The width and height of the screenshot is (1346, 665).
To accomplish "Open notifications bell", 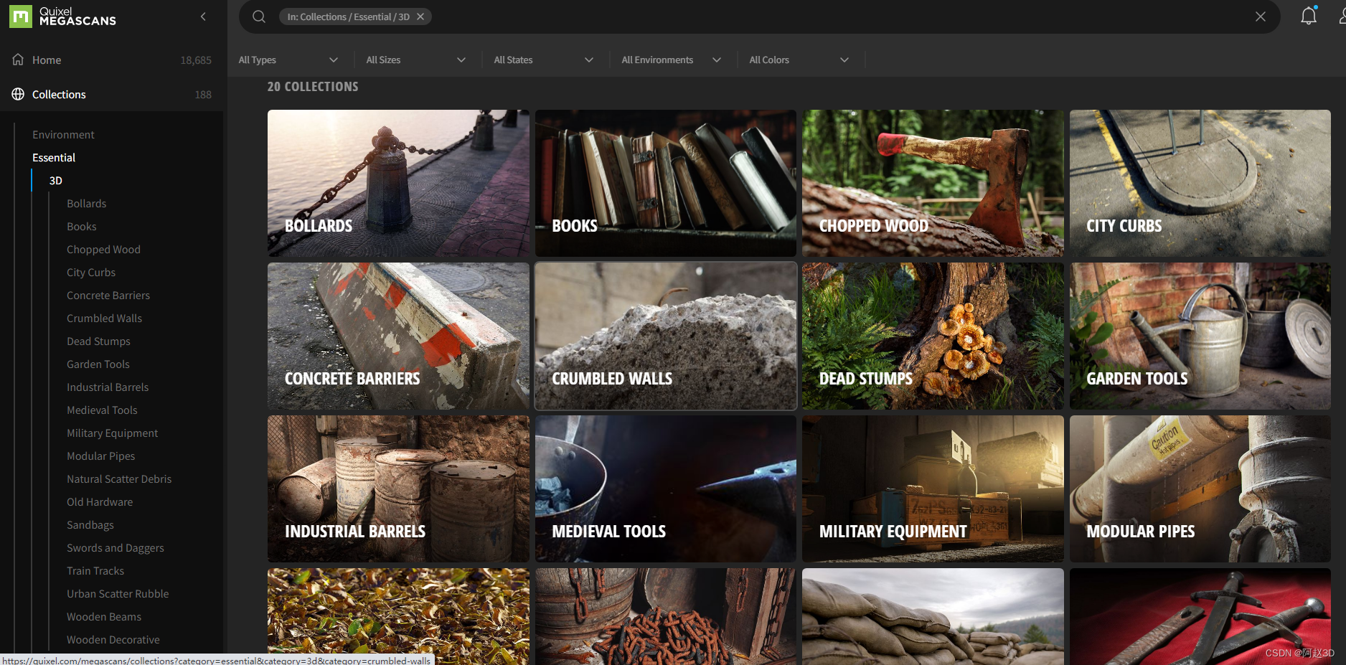I will pos(1309,16).
